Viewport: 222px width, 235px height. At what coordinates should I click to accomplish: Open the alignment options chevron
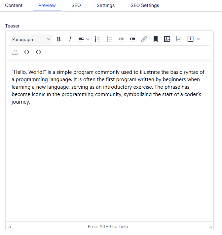[x=88, y=39]
